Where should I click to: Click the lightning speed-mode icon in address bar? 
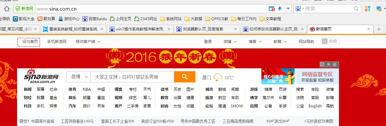point(280,9)
